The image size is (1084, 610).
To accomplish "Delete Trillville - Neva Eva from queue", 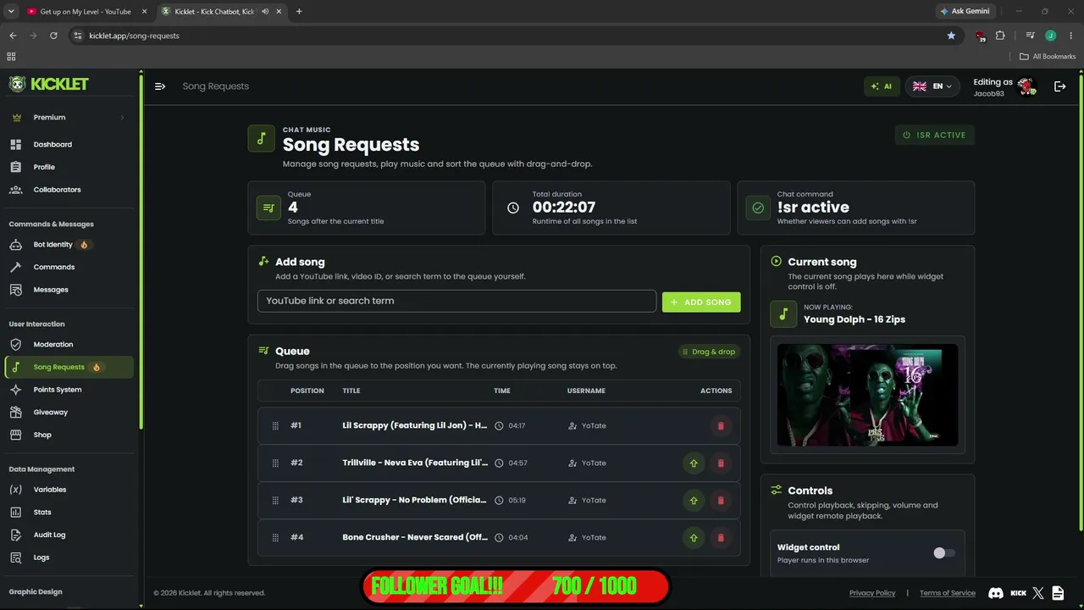I will 721,463.
